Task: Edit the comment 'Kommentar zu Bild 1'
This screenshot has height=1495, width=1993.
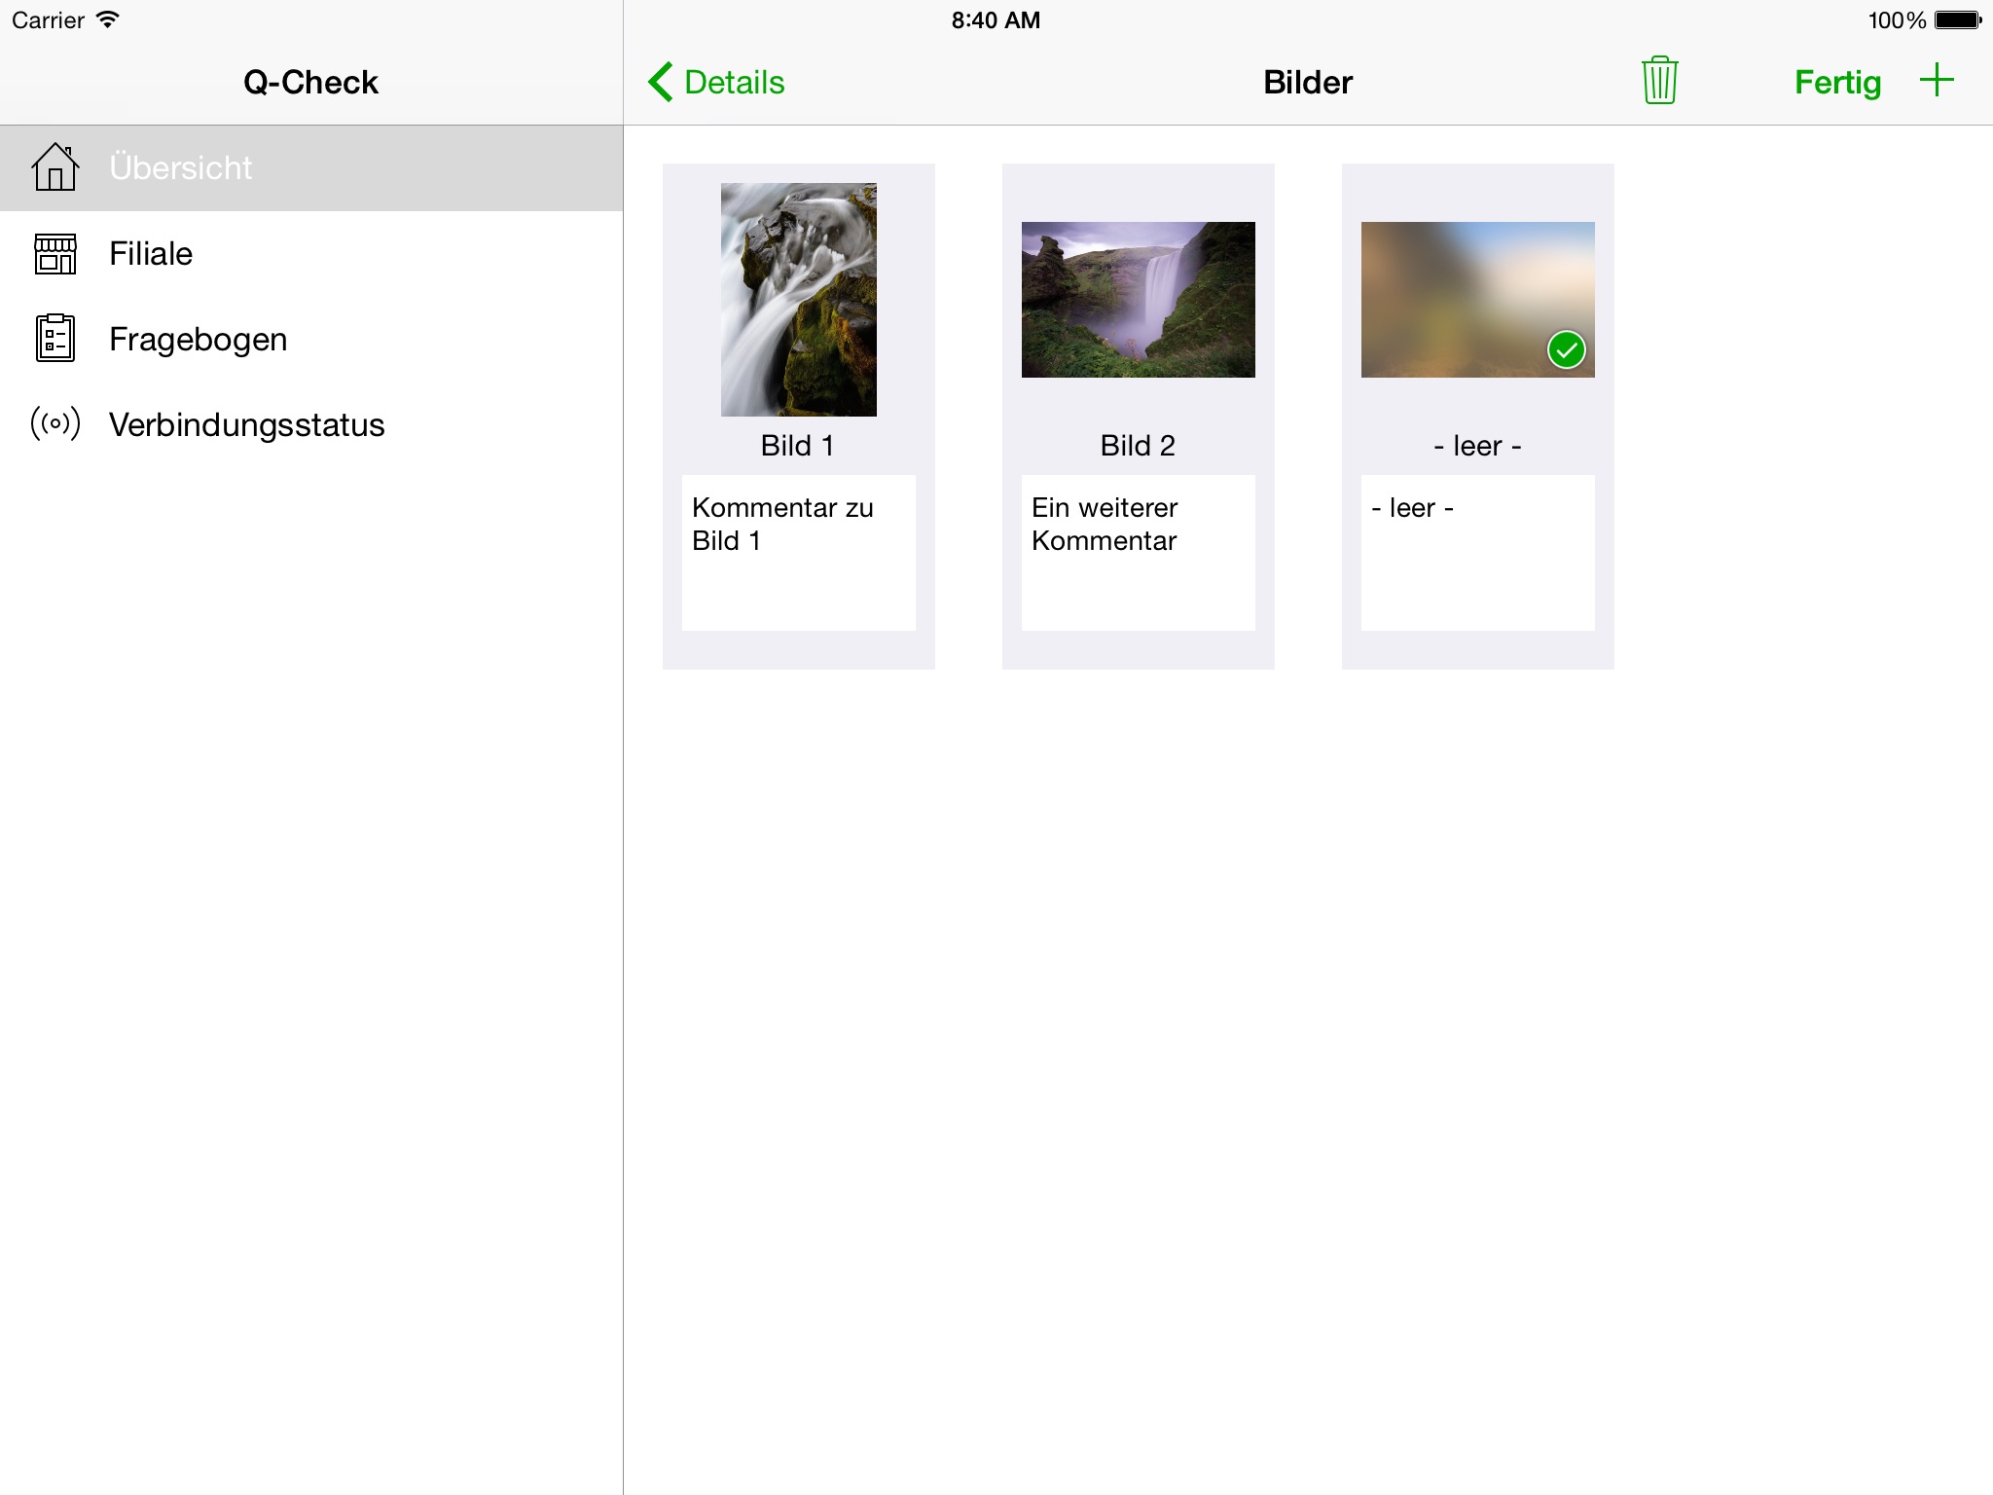Action: point(798,553)
